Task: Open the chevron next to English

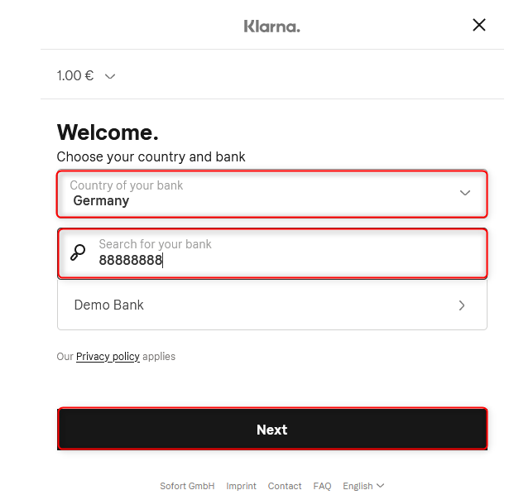Action: point(380,485)
